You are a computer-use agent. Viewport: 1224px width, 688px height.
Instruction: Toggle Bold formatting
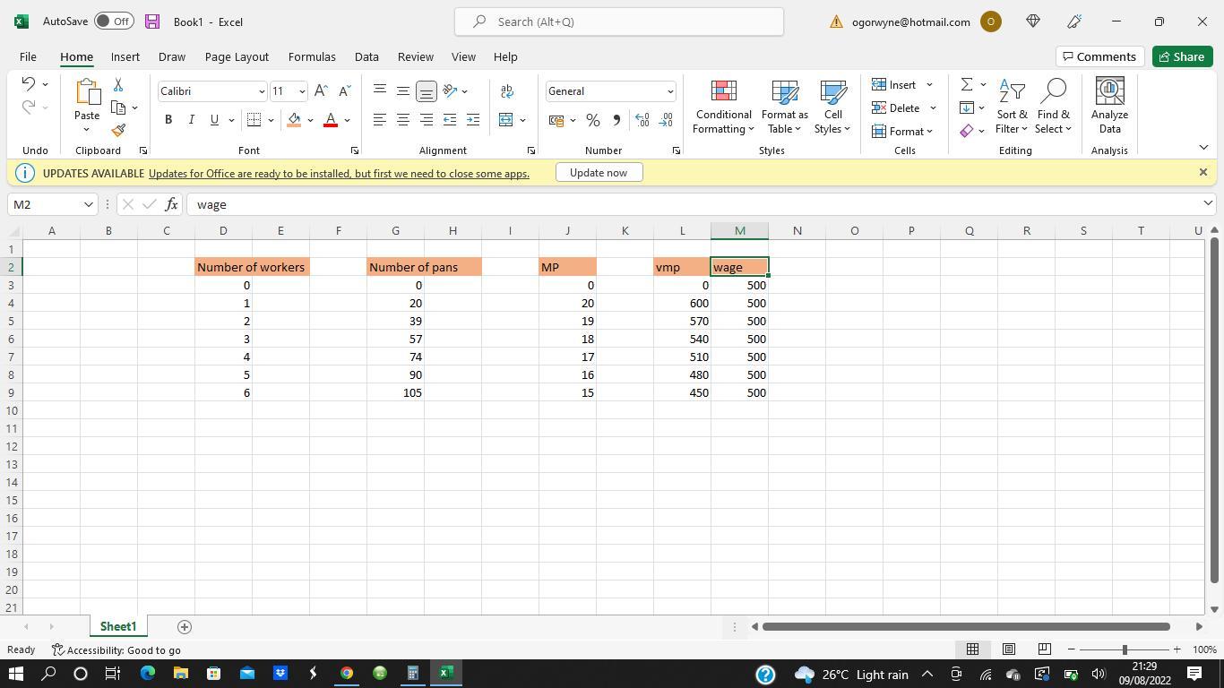[x=168, y=120]
